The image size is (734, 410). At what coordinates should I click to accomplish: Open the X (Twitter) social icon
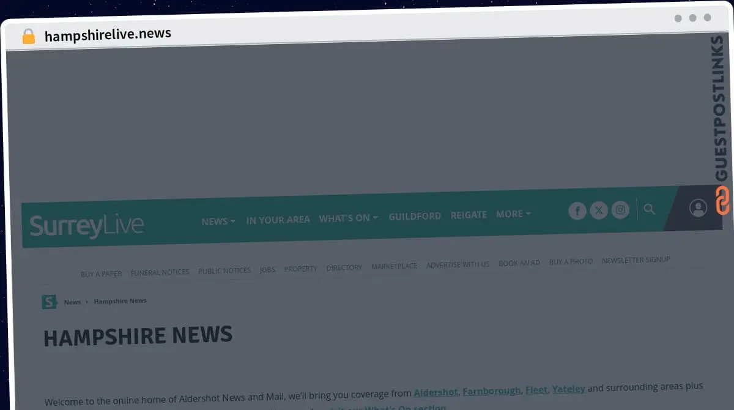(x=599, y=211)
